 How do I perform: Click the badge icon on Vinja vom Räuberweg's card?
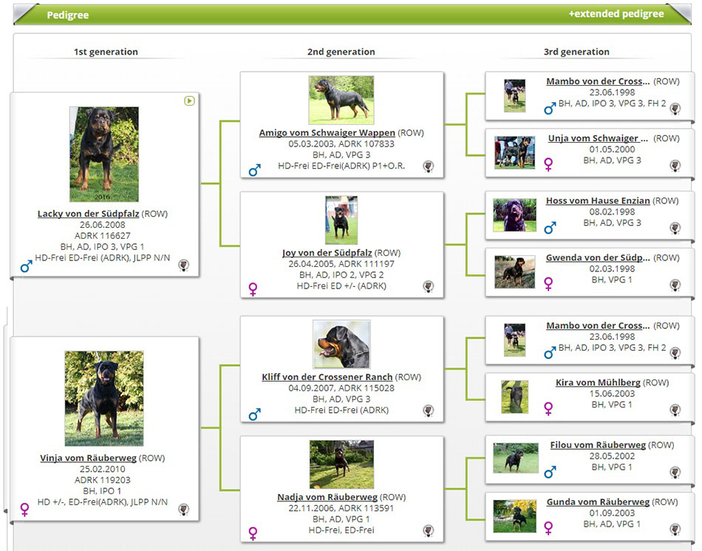coord(183,509)
